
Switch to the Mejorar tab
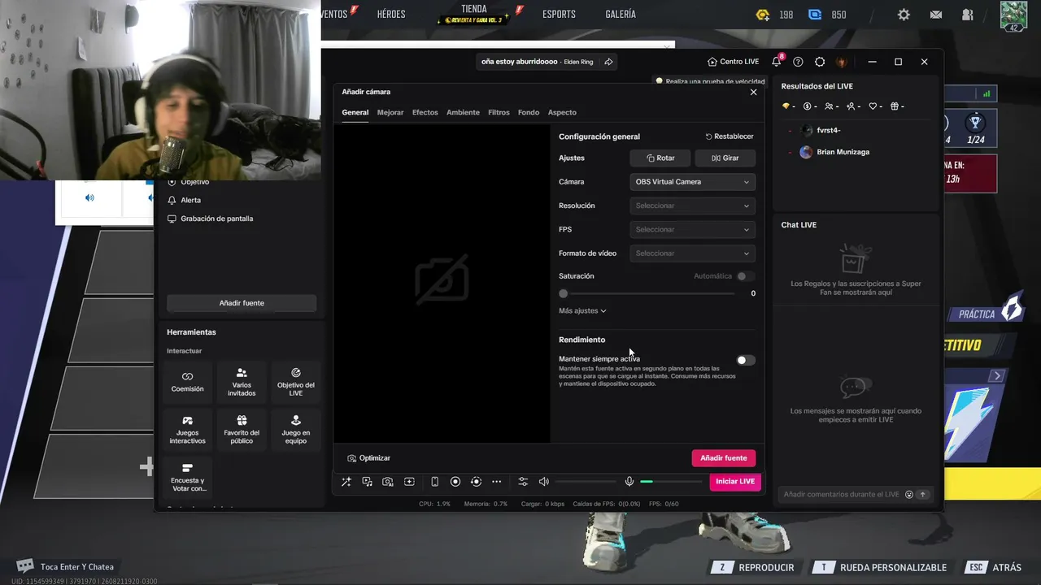click(390, 112)
